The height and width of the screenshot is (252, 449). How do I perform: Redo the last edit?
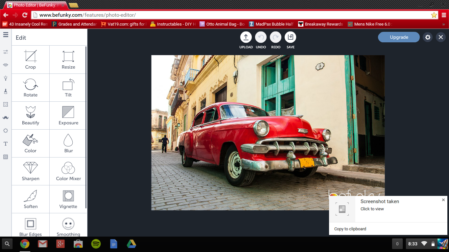point(276,37)
